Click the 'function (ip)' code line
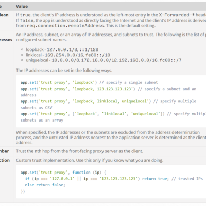This screenshot has height=206, width=206. (x=63, y=173)
